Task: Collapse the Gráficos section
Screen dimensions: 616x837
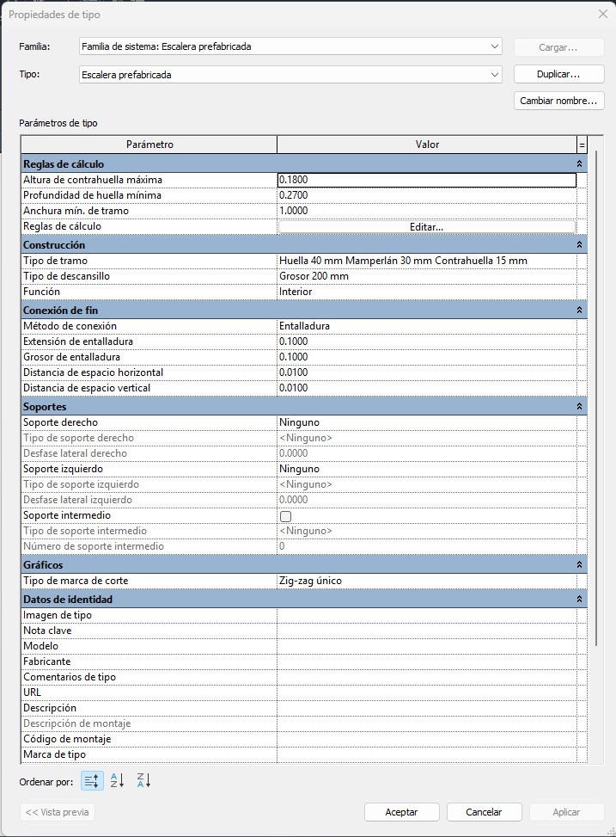Action: tap(580, 565)
